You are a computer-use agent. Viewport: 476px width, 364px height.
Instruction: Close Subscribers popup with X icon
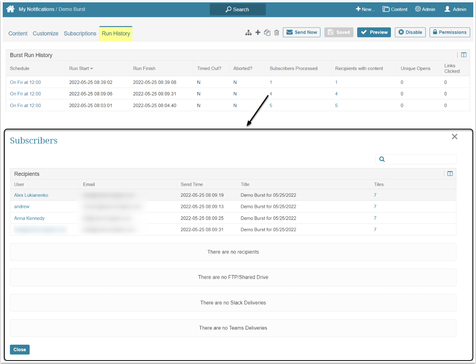click(454, 136)
